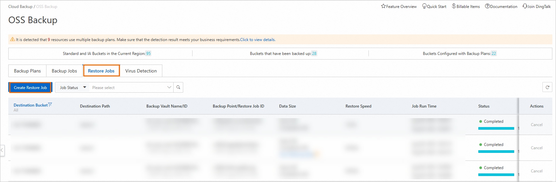
Task: Switch to the Backup Plans tab
Action: pos(27,71)
